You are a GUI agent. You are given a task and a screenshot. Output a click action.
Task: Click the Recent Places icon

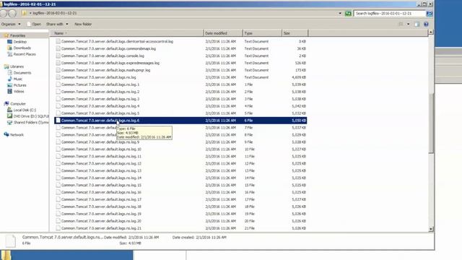pyautogui.click(x=9, y=54)
